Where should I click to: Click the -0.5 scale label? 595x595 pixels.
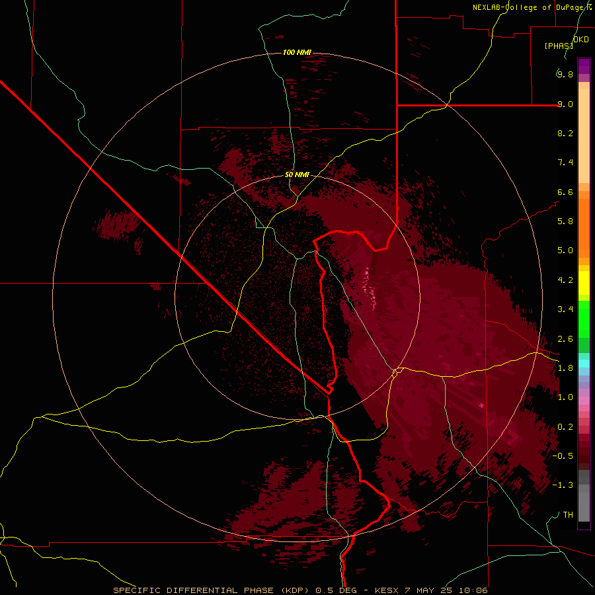(x=563, y=456)
